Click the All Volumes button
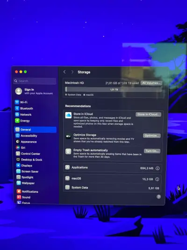 [x=151, y=83]
